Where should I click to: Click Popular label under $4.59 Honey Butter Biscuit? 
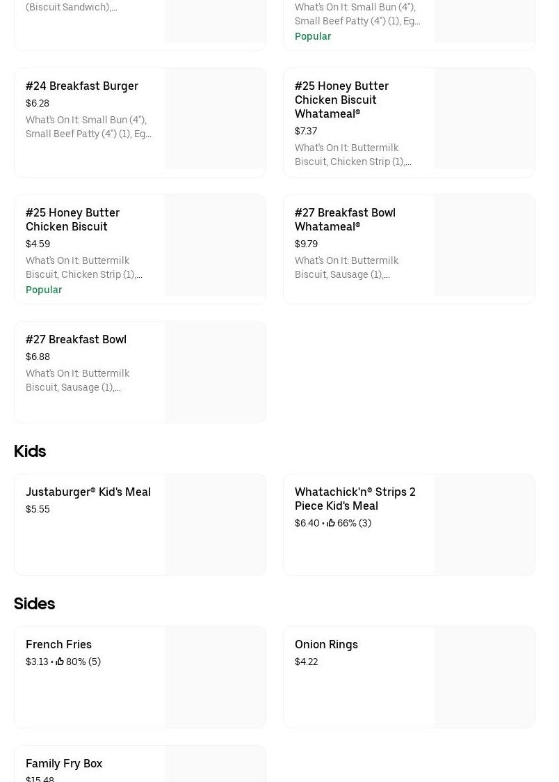click(44, 290)
